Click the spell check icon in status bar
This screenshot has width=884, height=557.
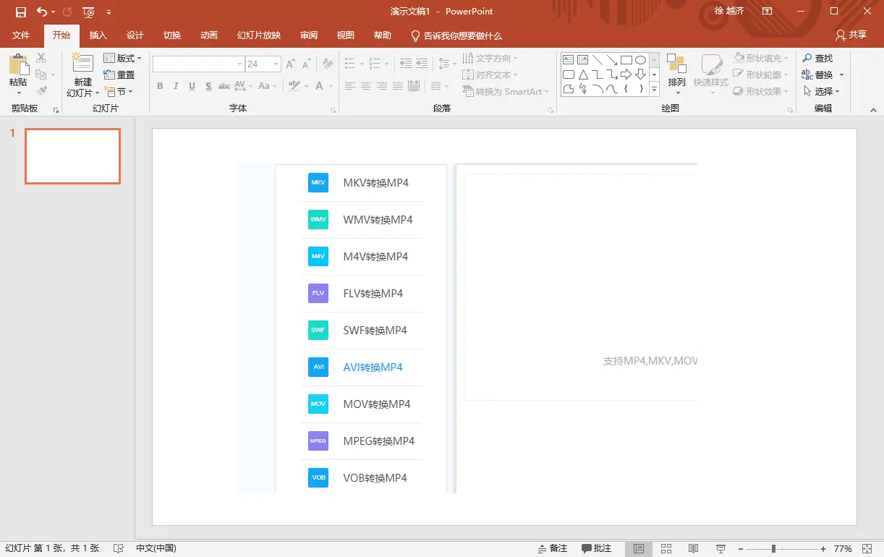[118, 549]
